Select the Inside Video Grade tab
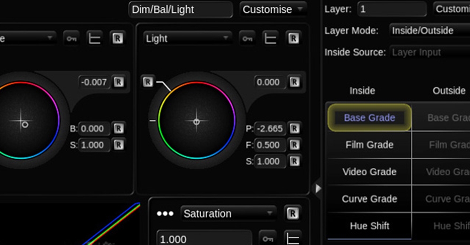The width and height of the screenshot is (470, 245). click(x=369, y=172)
